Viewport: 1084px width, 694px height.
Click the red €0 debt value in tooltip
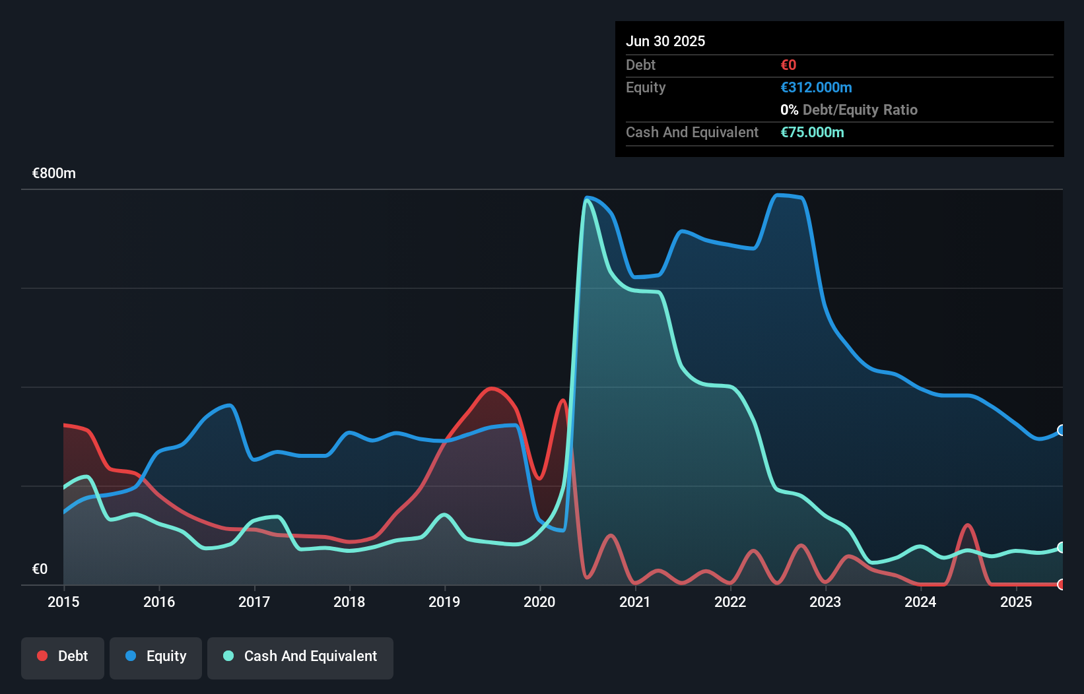coord(788,65)
